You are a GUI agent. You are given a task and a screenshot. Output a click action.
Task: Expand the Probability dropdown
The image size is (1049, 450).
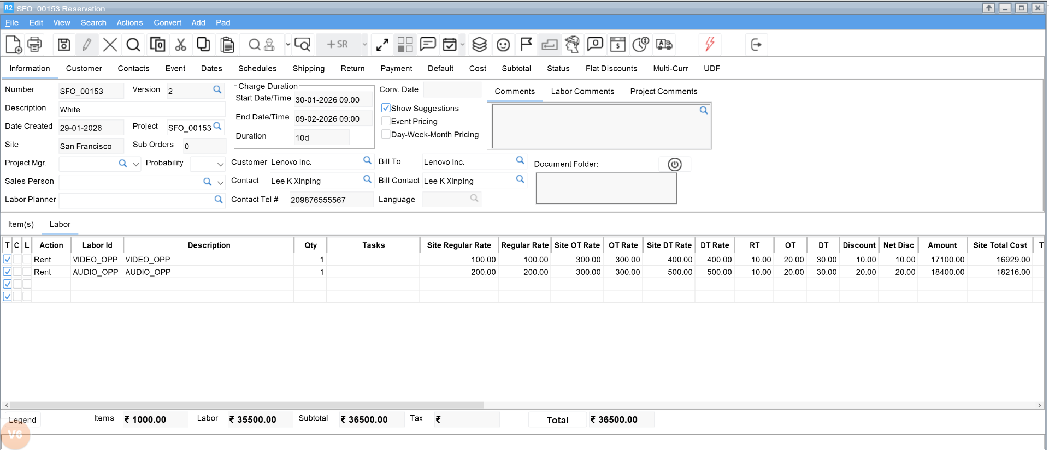[x=220, y=164]
